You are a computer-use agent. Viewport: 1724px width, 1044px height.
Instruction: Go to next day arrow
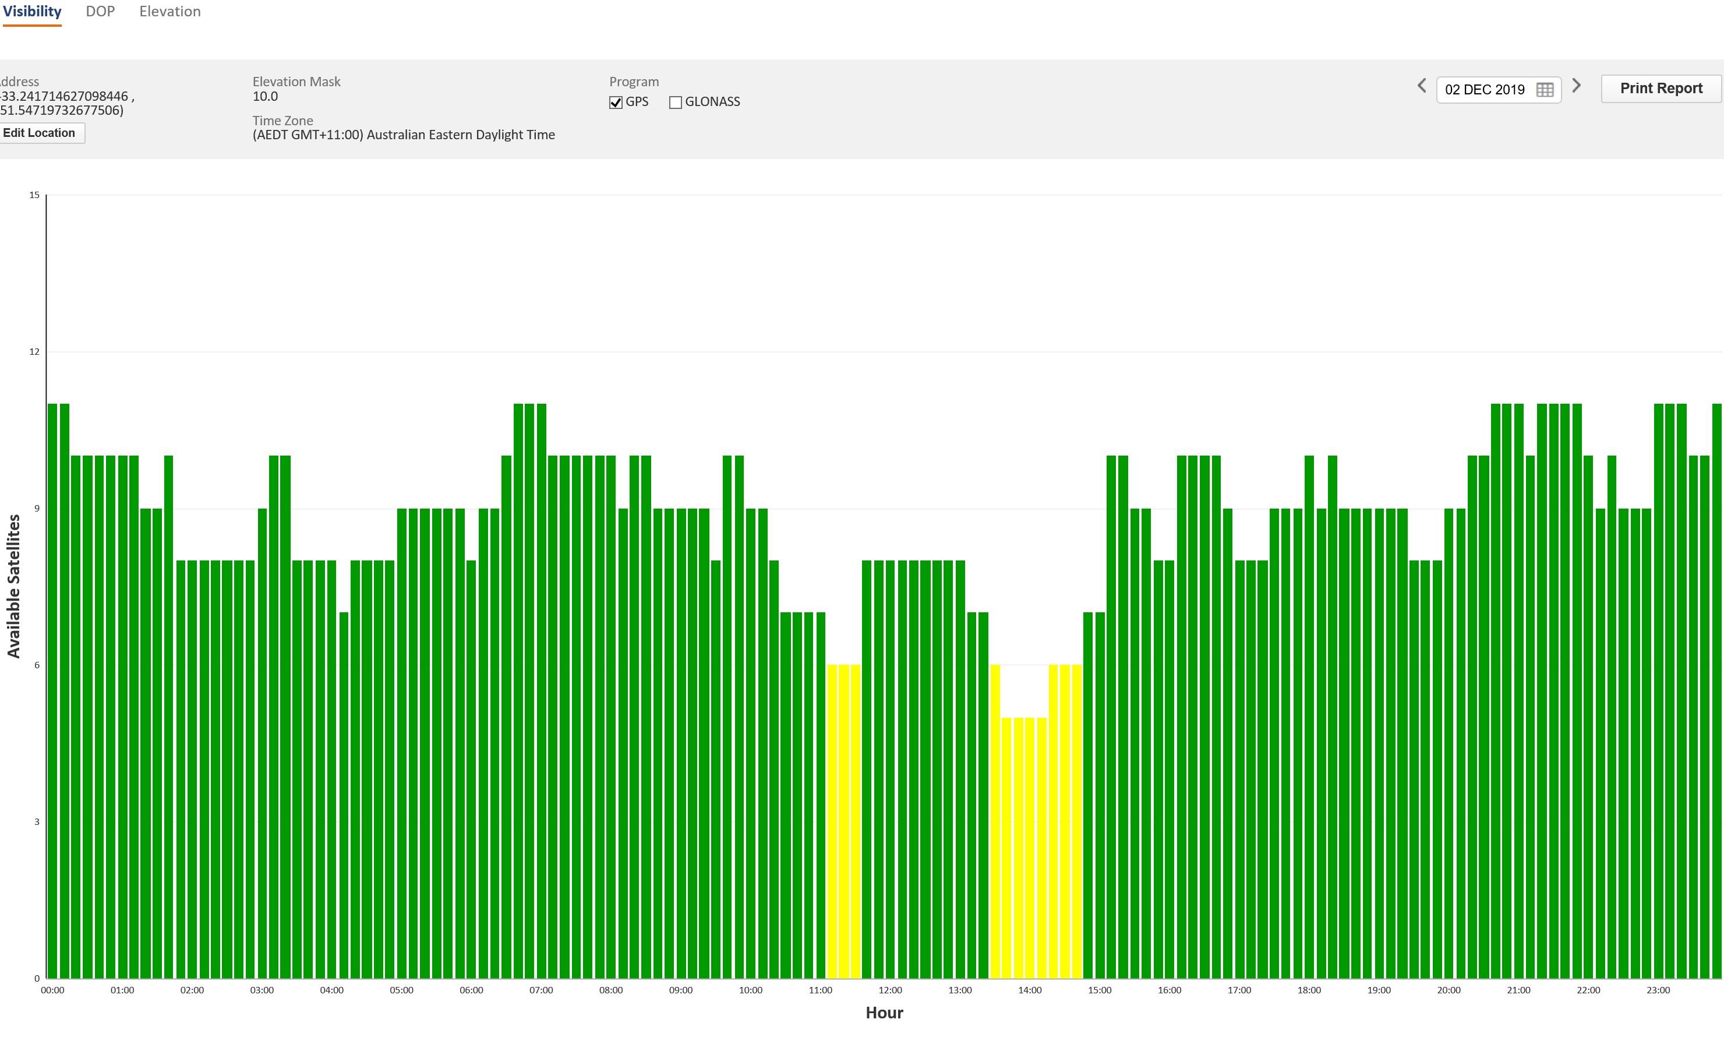pos(1575,86)
